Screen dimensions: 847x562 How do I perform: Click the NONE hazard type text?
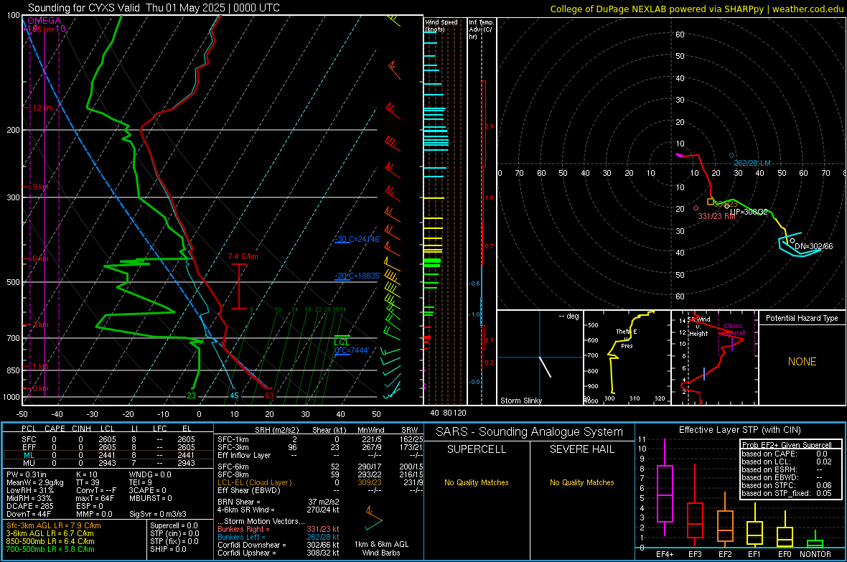[802, 362]
